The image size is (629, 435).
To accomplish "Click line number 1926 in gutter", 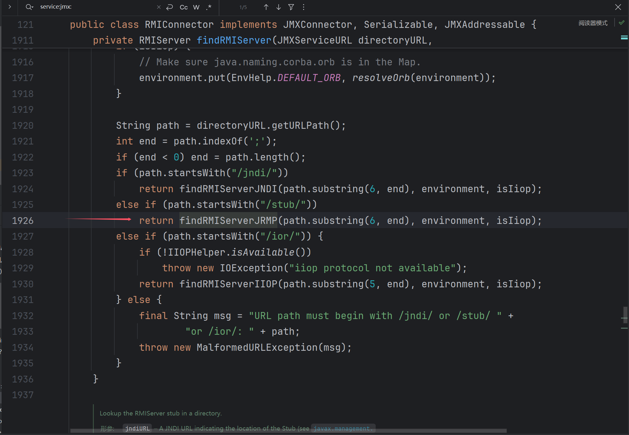I will [23, 220].
